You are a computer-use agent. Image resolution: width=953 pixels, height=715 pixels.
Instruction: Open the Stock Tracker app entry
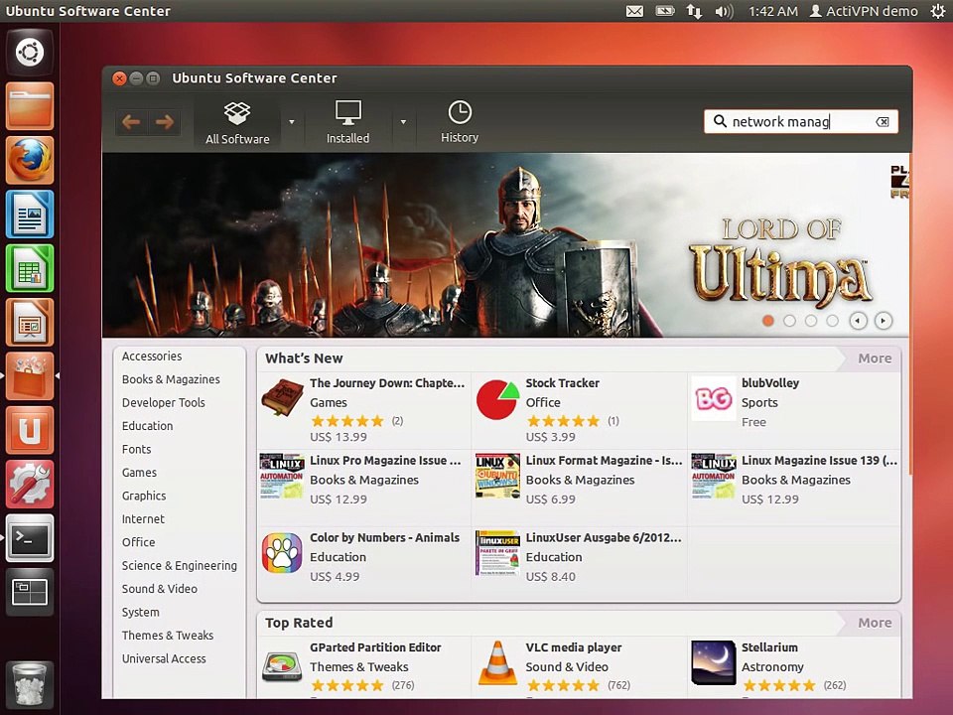pyautogui.click(x=579, y=409)
